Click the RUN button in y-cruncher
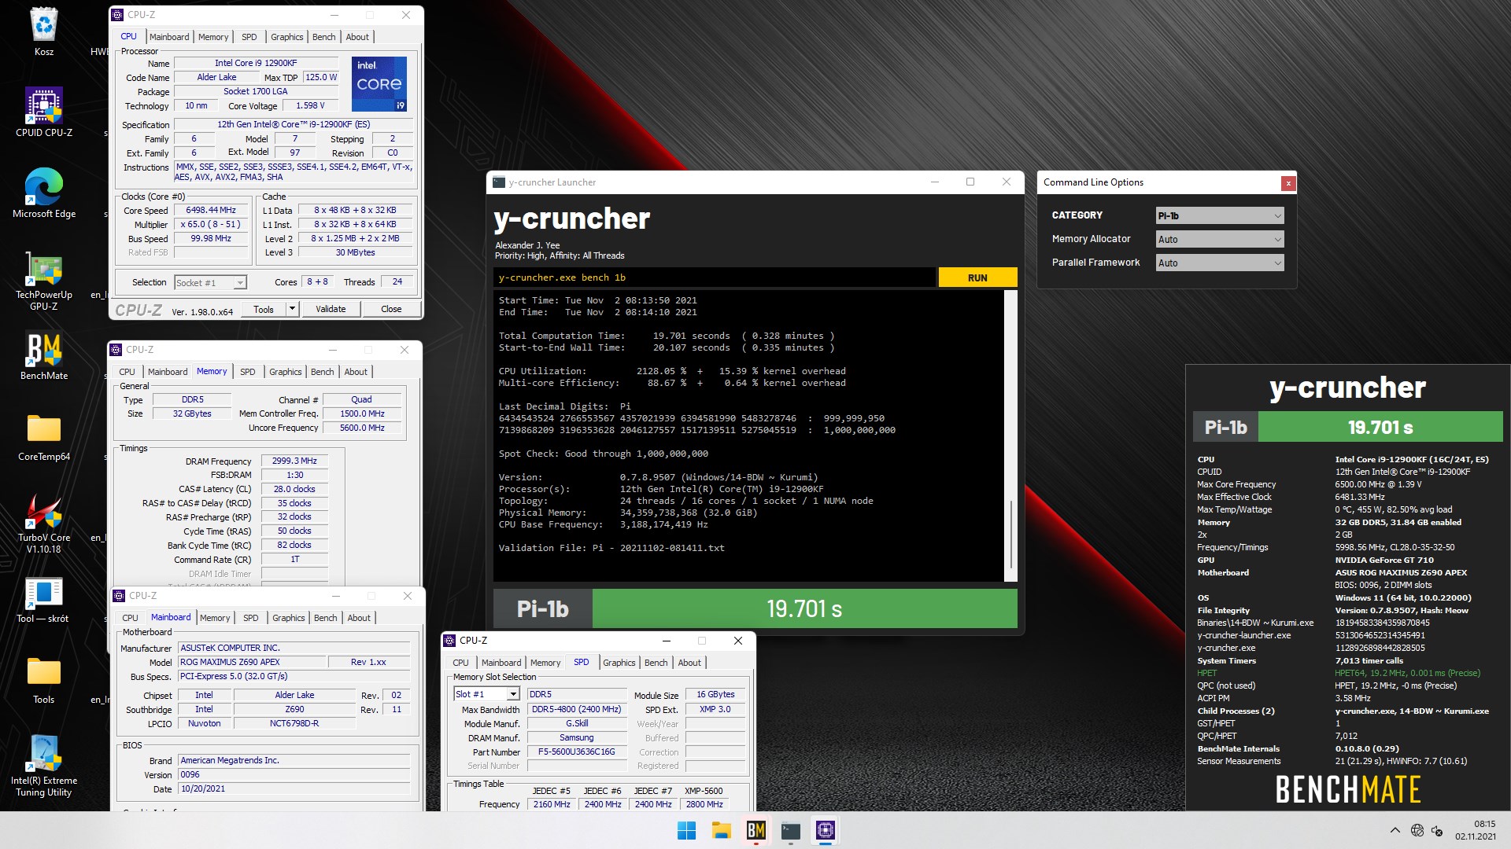The width and height of the screenshot is (1511, 849). (x=977, y=277)
